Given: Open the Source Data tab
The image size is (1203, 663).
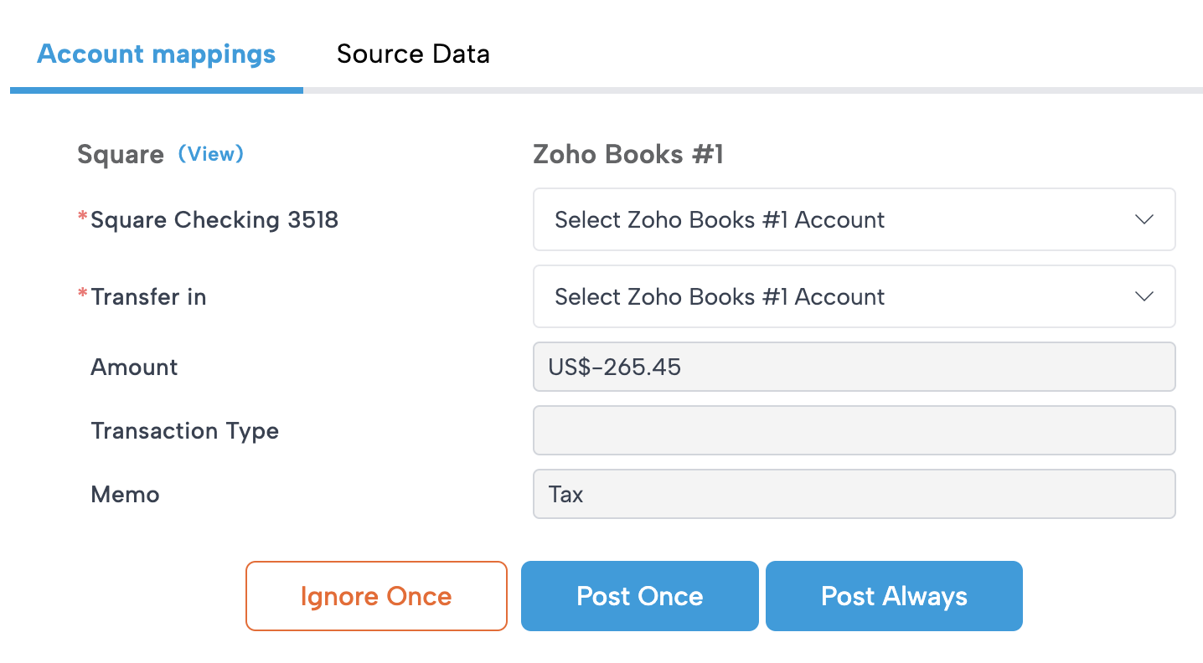Looking at the screenshot, I should [413, 54].
